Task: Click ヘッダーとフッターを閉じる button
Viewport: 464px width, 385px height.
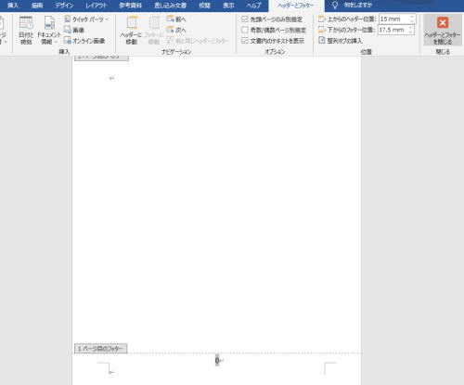Action: pyautogui.click(x=443, y=31)
